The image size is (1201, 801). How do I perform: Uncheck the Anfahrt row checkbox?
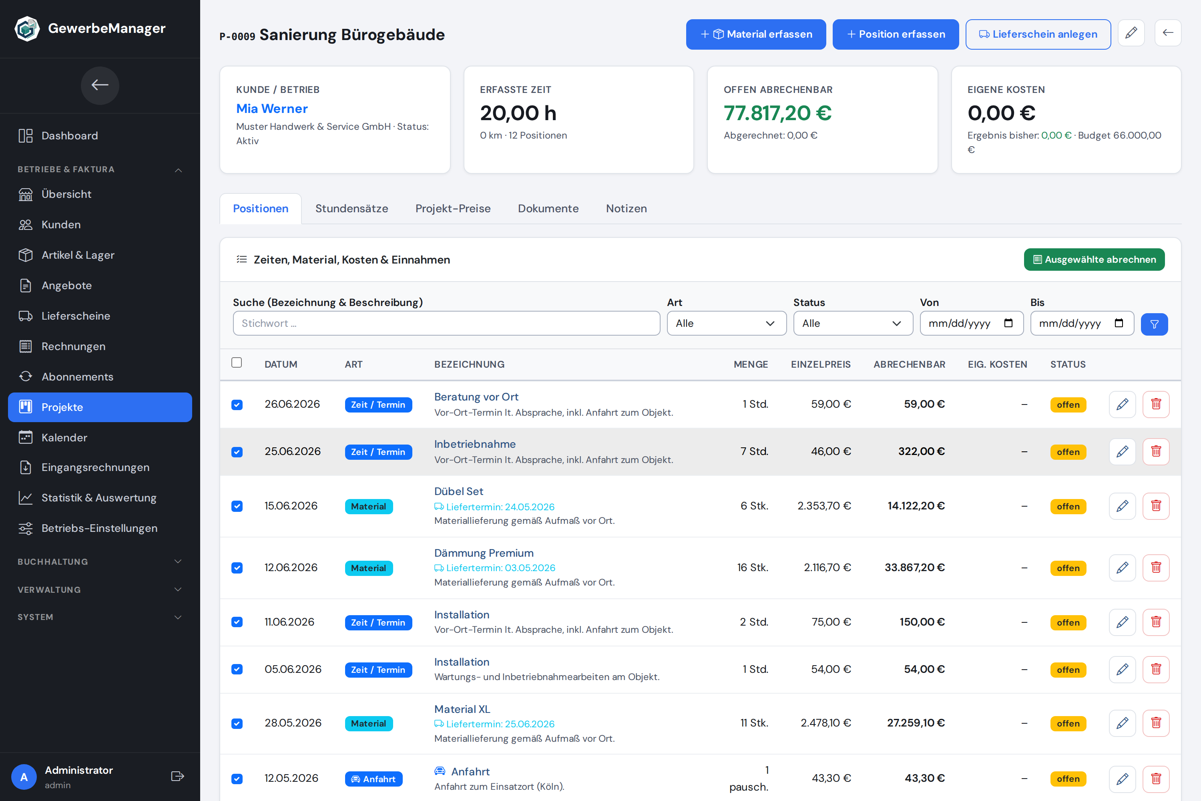pyautogui.click(x=237, y=779)
